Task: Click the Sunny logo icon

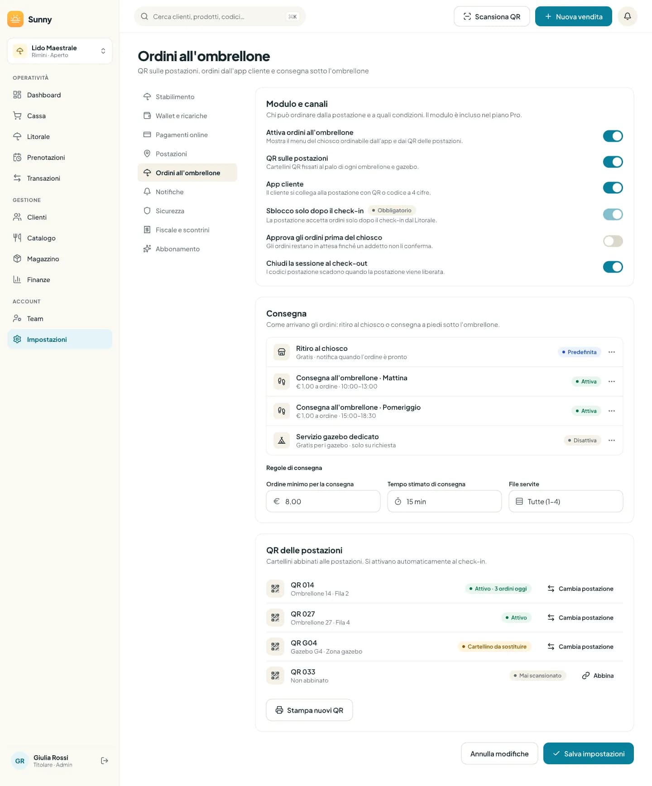Action: pyautogui.click(x=15, y=19)
